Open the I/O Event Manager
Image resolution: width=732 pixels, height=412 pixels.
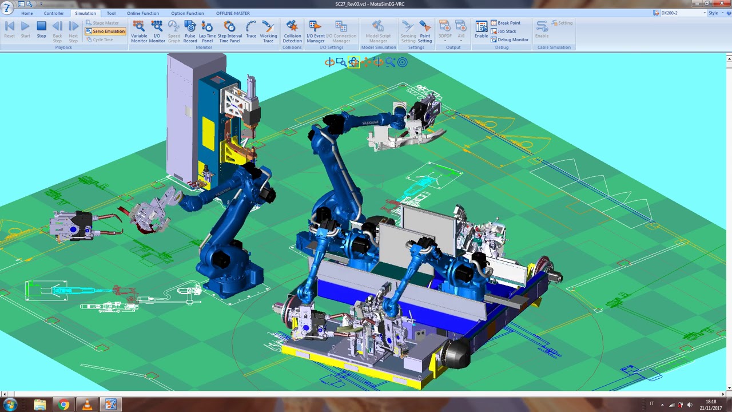point(315,31)
